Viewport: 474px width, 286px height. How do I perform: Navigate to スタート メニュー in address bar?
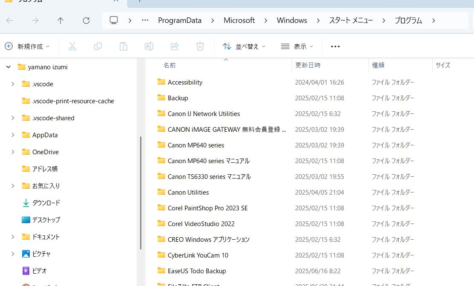click(x=351, y=20)
